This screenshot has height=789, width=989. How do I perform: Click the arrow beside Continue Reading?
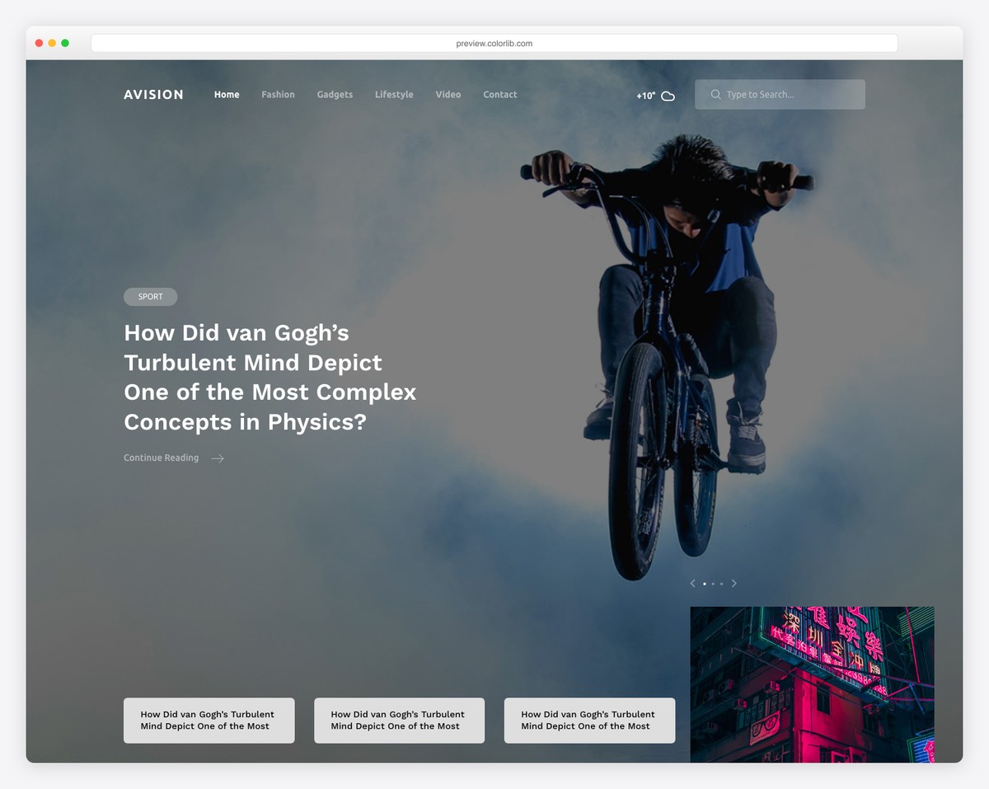point(217,458)
